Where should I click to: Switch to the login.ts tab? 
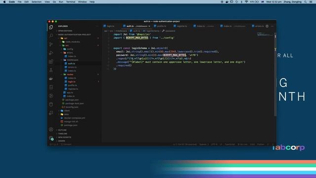(x=111, y=26)
